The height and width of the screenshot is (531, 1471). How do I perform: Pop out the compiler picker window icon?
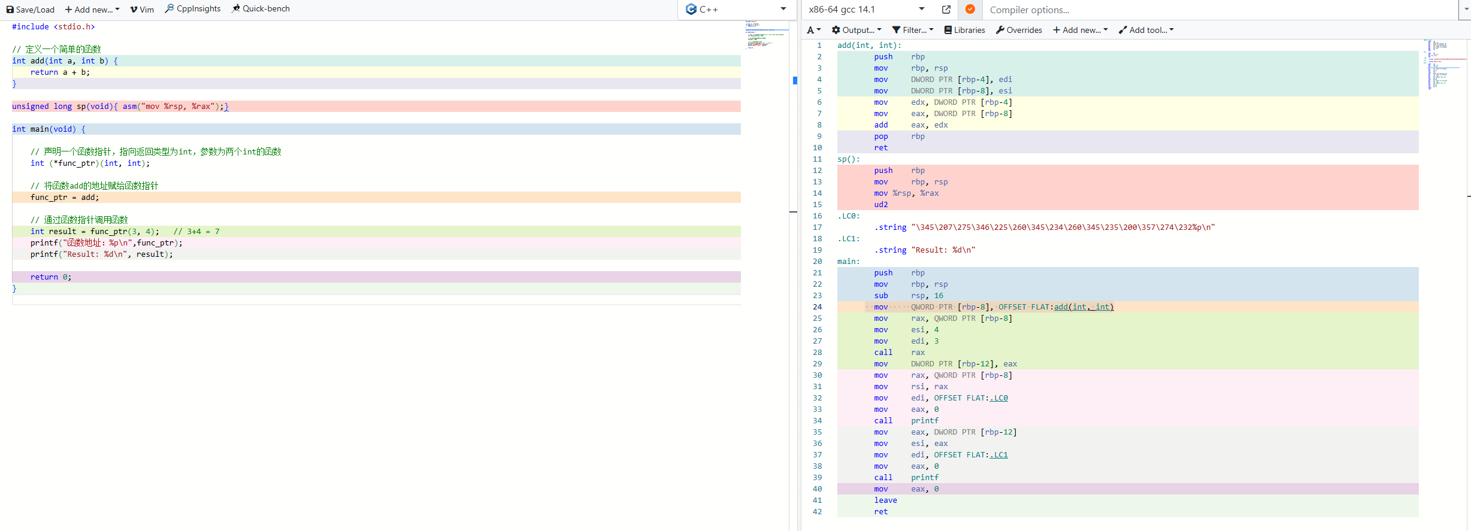(x=946, y=10)
